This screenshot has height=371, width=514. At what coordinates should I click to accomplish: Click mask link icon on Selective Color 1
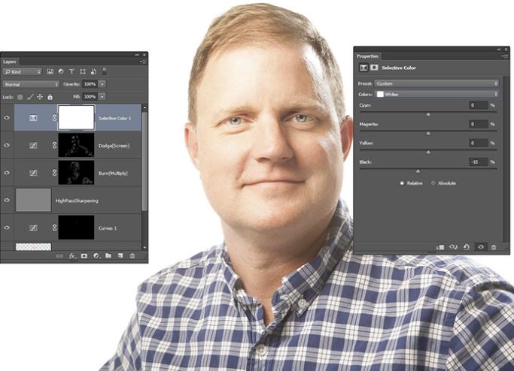(54, 118)
